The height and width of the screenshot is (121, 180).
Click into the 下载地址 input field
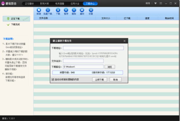click(93, 48)
